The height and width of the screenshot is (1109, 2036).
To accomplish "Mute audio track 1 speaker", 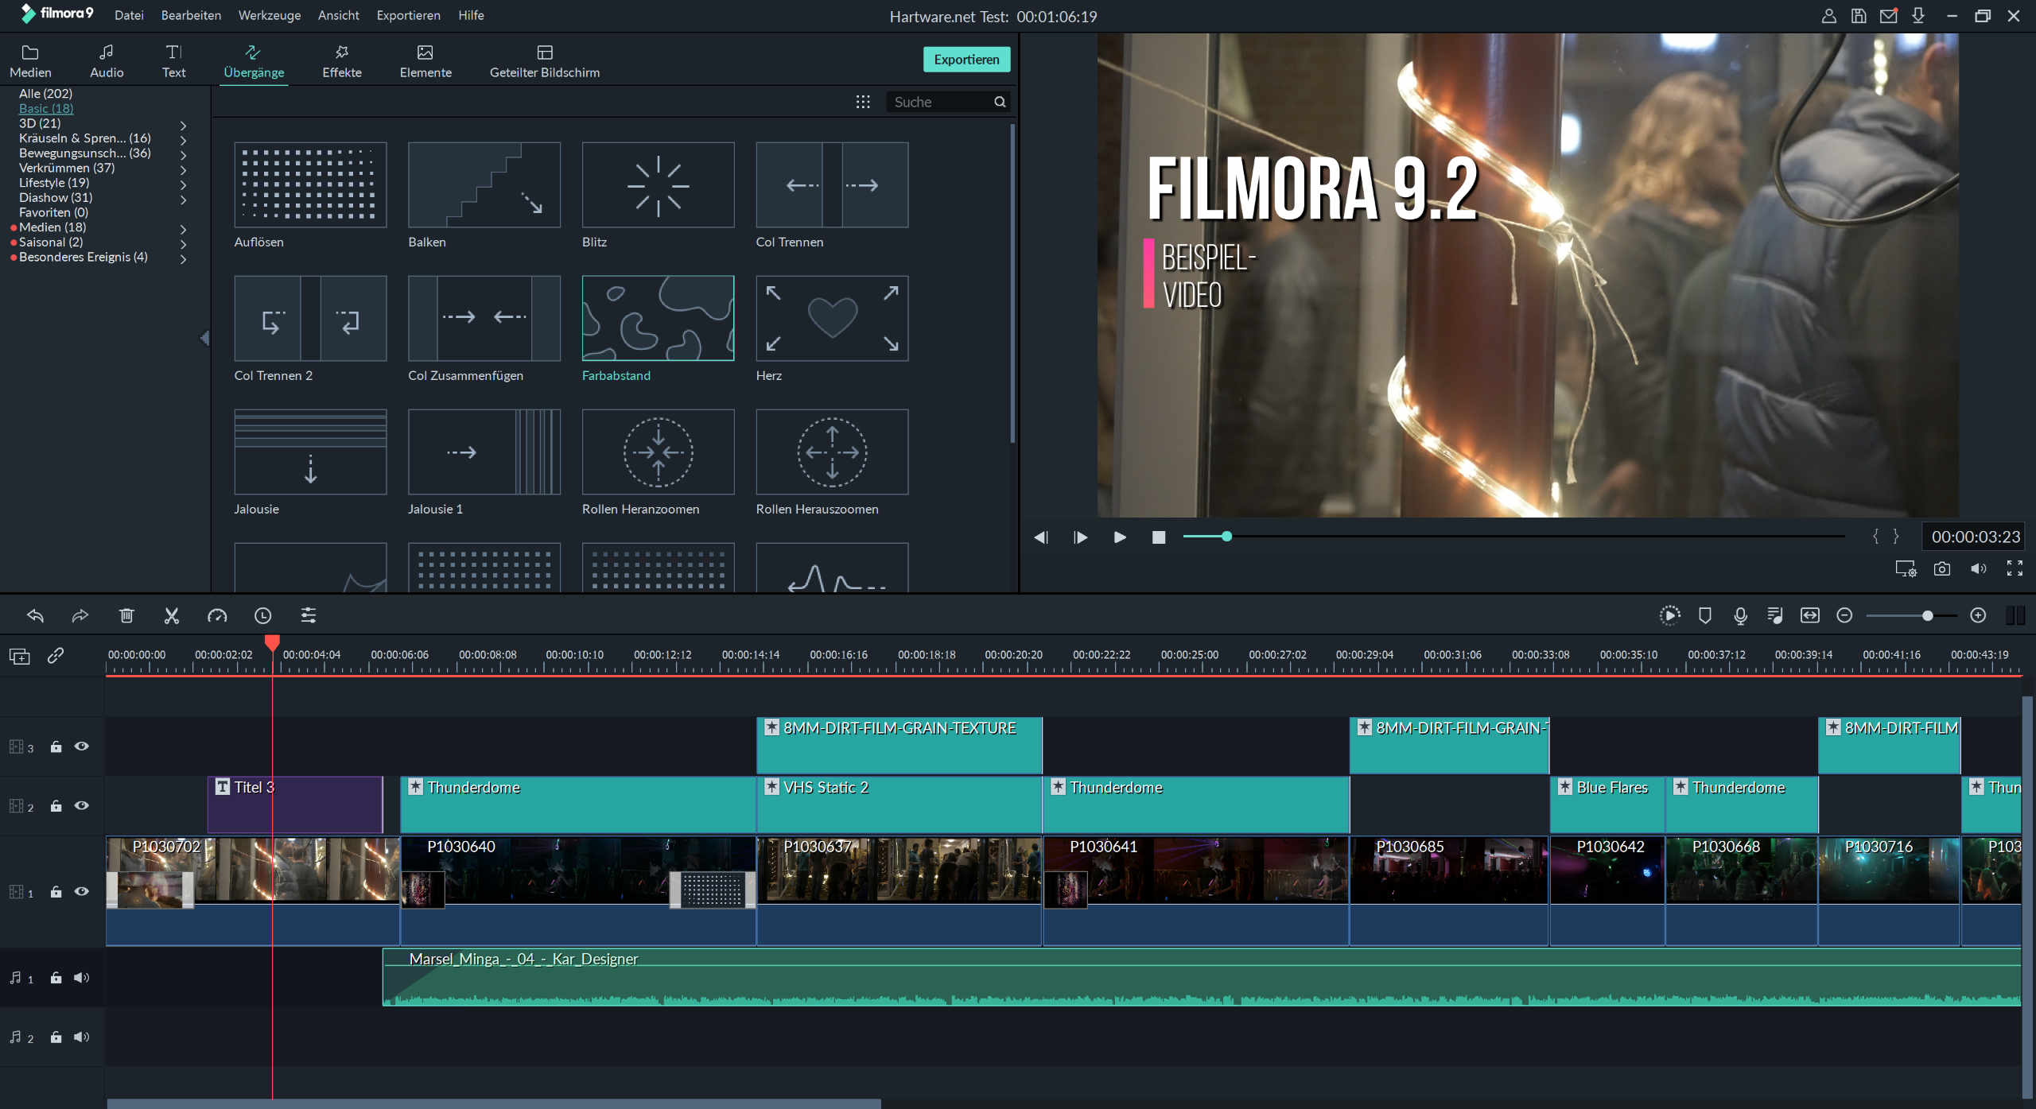I will point(81,978).
